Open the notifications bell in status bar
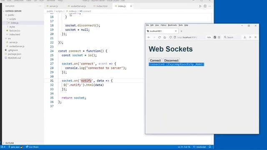 coord(210,147)
